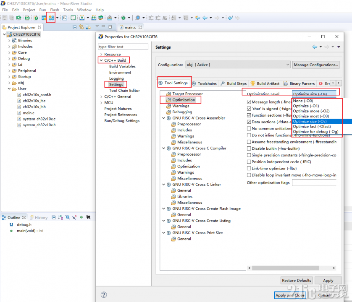Screen dimensions: 352x302
Task: Click the disabled forward arrow in Settings header
Action: click(x=327, y=47)
